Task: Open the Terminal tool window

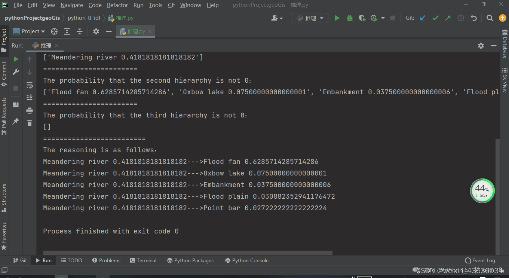Action: (143, 260)
